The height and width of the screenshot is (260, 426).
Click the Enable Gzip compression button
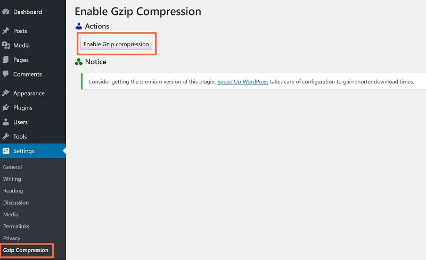tap(116, 44)
